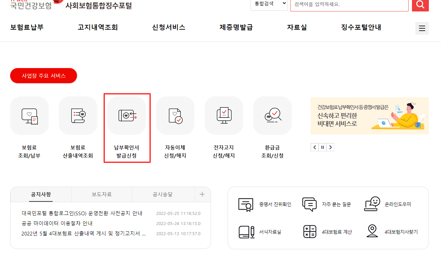Open 환급금 조회/신청 service icon

(273, 116)
